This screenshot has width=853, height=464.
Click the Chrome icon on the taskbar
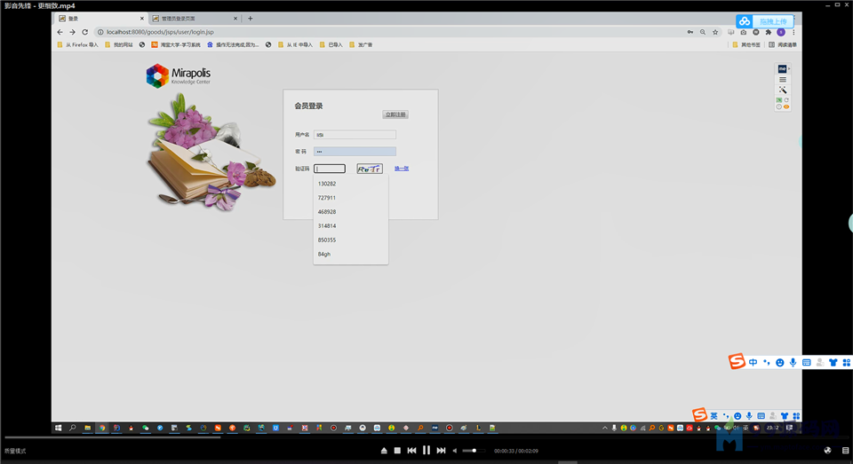101,429
